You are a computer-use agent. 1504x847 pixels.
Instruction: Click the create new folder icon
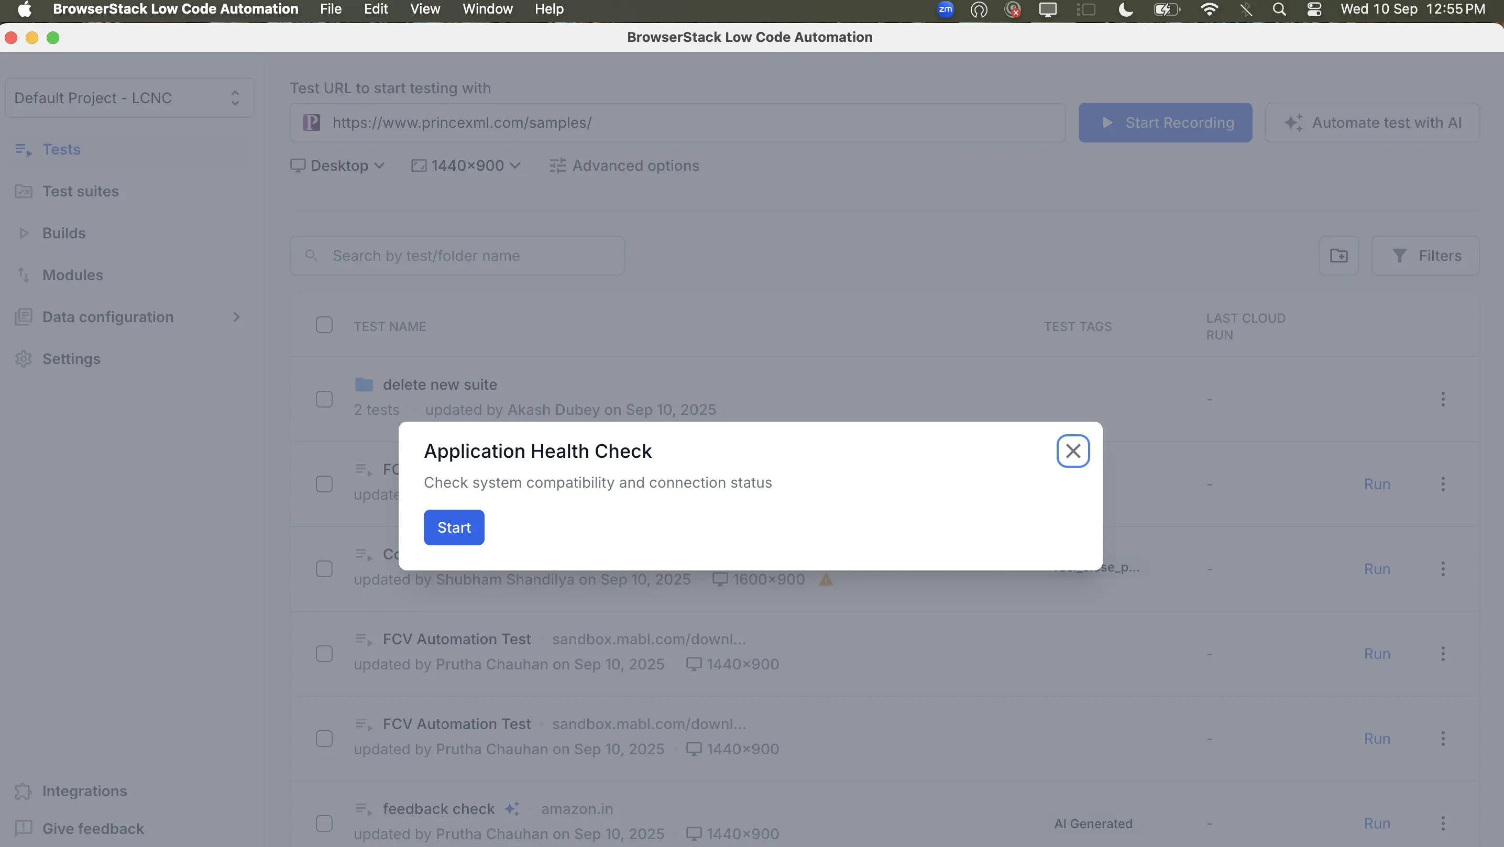click(x=1338, y=256)
